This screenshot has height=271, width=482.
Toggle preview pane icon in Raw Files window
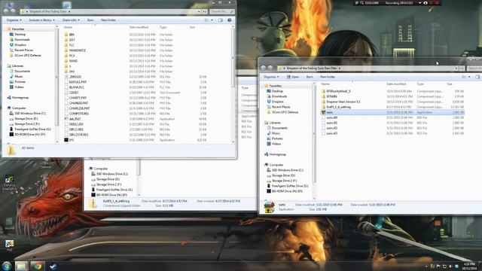477,77
